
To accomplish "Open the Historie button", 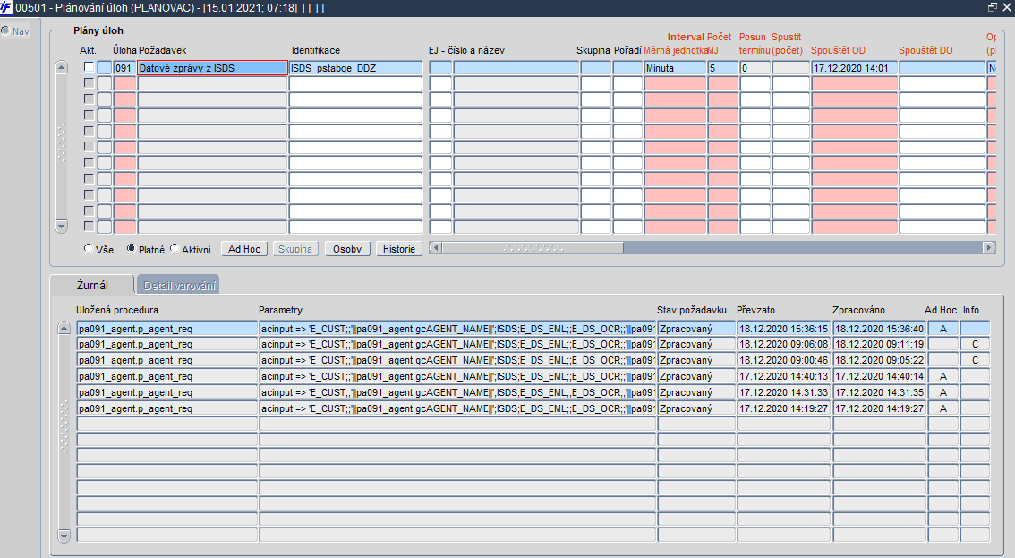I will (x=399, y=249).
